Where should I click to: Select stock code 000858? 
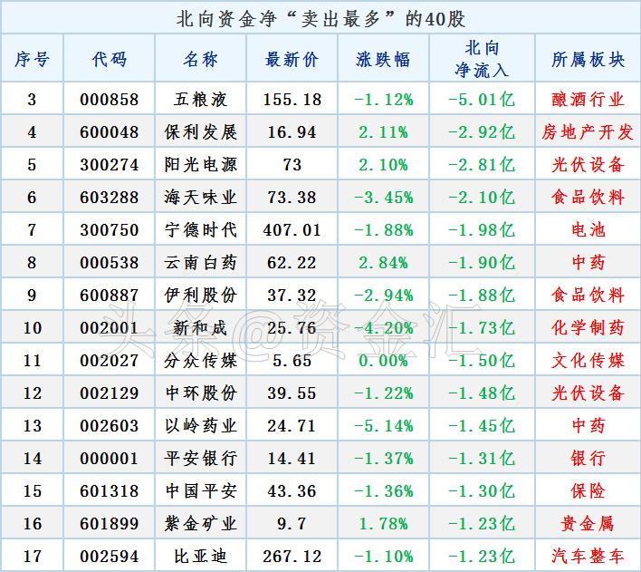pyautogui.click(x=110, y=99)
